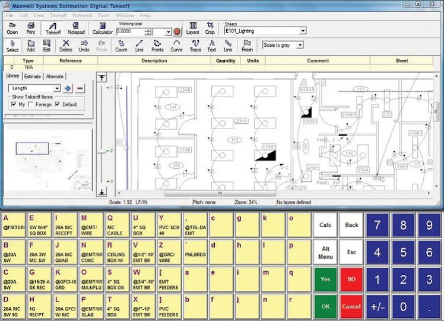The height and width of the screenshot is (321, 444).
Task: Toggle the Default takeoff items checkbox
Action: [x=58, y=104]
